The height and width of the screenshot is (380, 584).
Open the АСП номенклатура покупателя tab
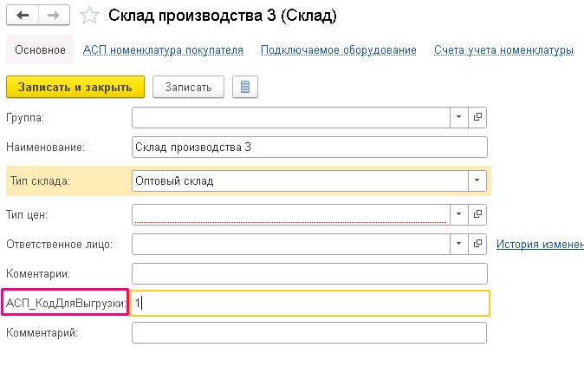pos(163,50)
